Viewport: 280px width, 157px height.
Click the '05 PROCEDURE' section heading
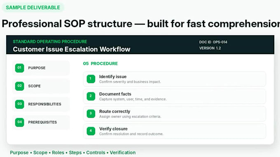pos(100,64)
